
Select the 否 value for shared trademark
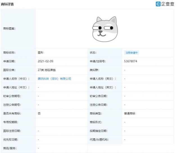39,113
